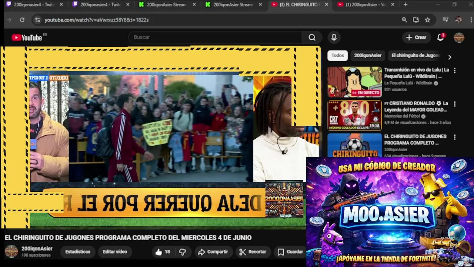Open a new browser tab
This screenshot has width=474, height=267.
pyautogui.click(x=405, y=4)
